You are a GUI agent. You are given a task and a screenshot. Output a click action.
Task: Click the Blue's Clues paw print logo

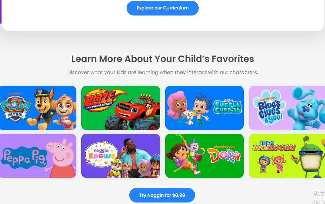[x=269, y=108]
